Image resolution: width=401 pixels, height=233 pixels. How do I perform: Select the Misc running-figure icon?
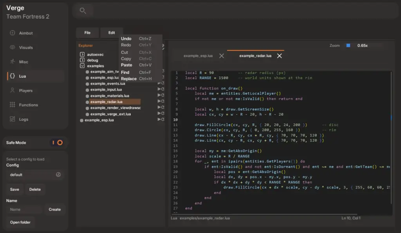click(x=12, y=61)
